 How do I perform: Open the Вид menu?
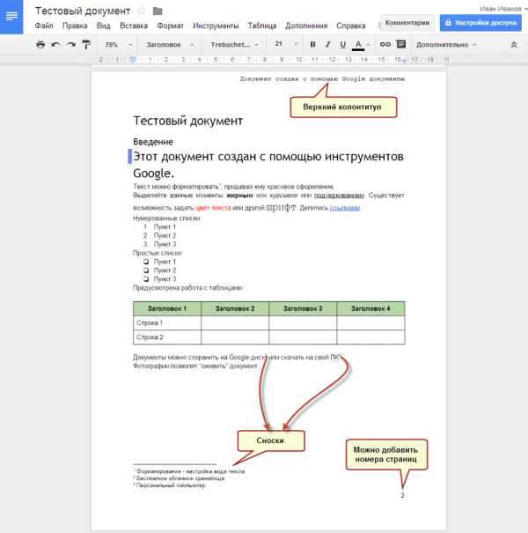pyautogui.click(x=103, y=26)
